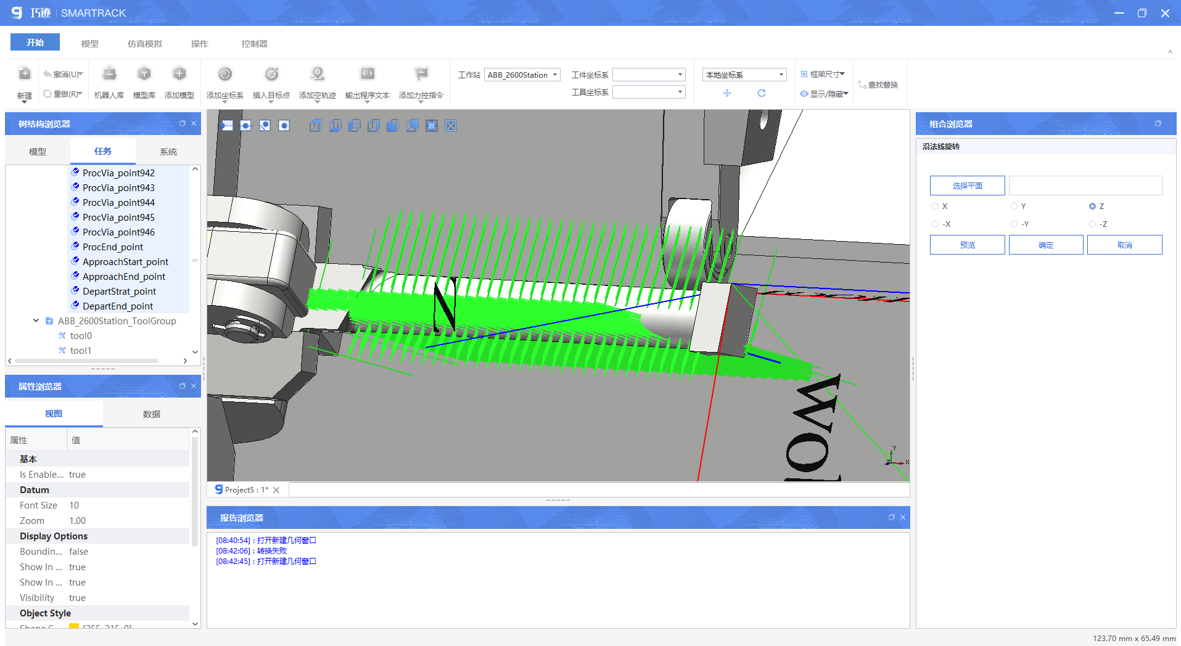Switch to the fifth shaded cube view icon
Viewport: 1181px width, 646px height.
click(x=393, y=126)
